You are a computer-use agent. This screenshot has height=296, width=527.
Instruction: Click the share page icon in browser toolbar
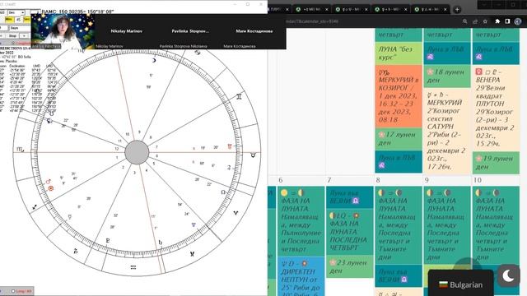475,21
